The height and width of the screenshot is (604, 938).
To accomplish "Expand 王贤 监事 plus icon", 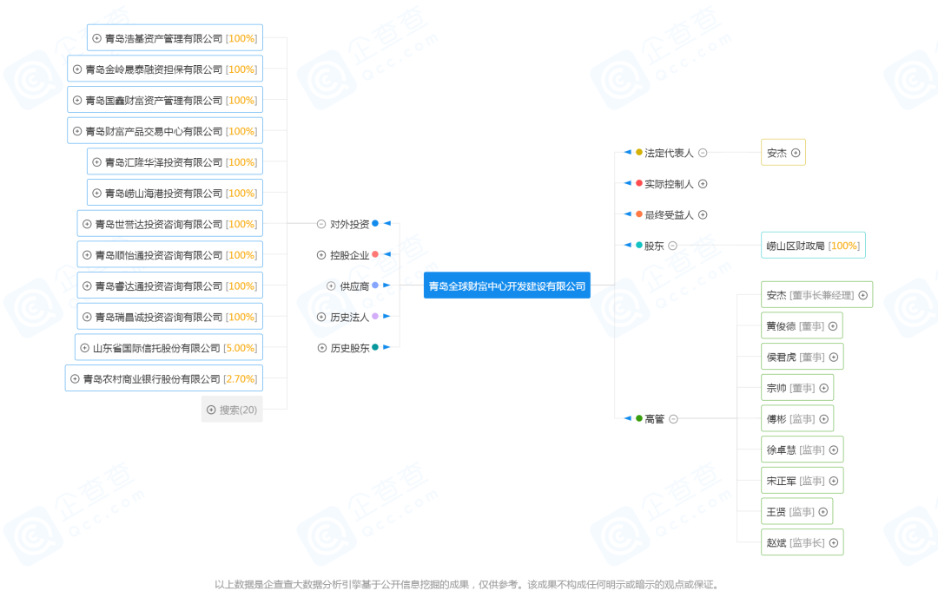I will pyautogui.click(x=823, y=512).
